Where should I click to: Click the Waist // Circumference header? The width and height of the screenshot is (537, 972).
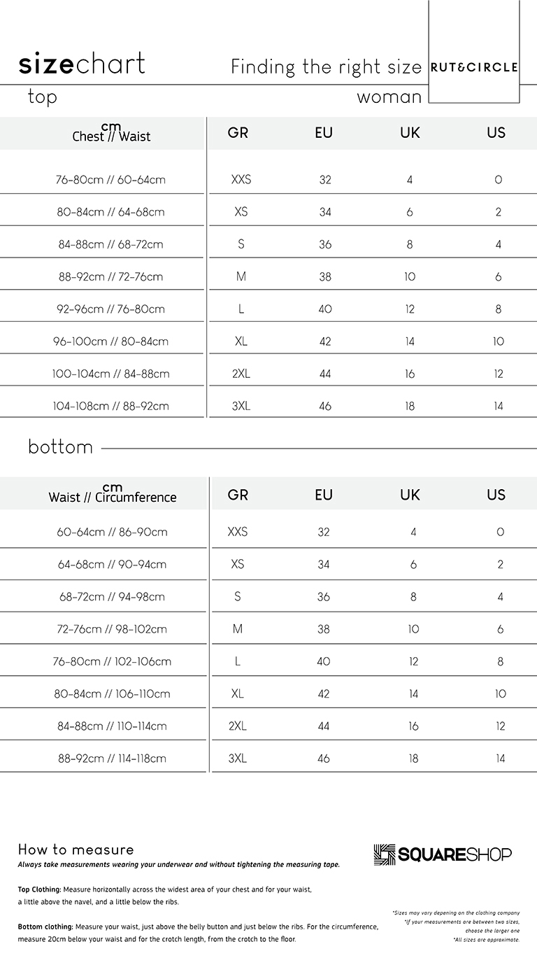(113, 494)
